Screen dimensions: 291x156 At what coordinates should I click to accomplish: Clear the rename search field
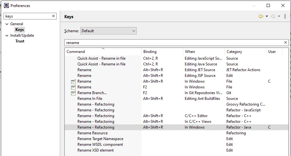pos(286,42)
